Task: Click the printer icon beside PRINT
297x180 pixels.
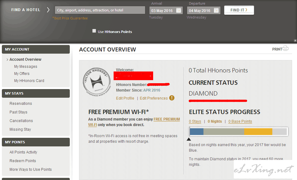Action: 286,48
